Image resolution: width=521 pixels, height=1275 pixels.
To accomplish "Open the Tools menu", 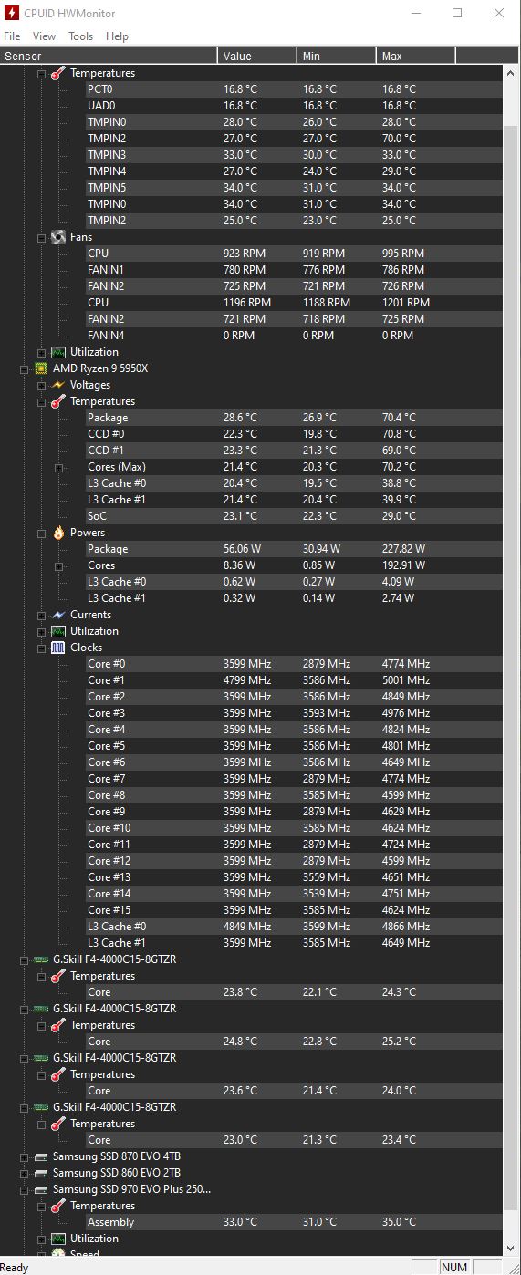I will [x=81, y=36].
